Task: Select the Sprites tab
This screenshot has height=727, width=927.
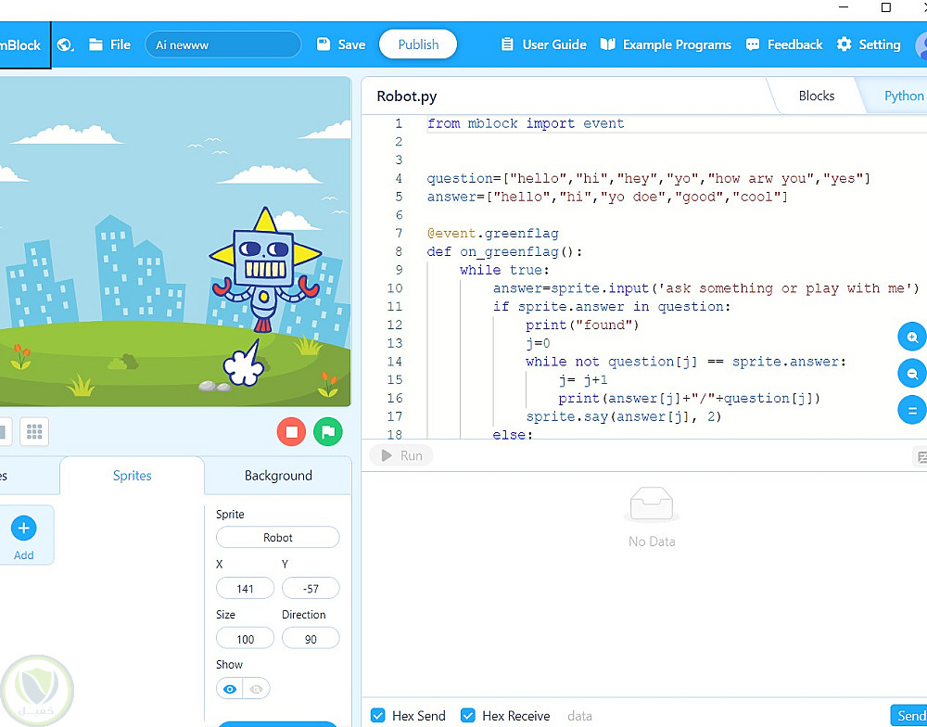Action: pyautogui.click(x=132, y=476)
